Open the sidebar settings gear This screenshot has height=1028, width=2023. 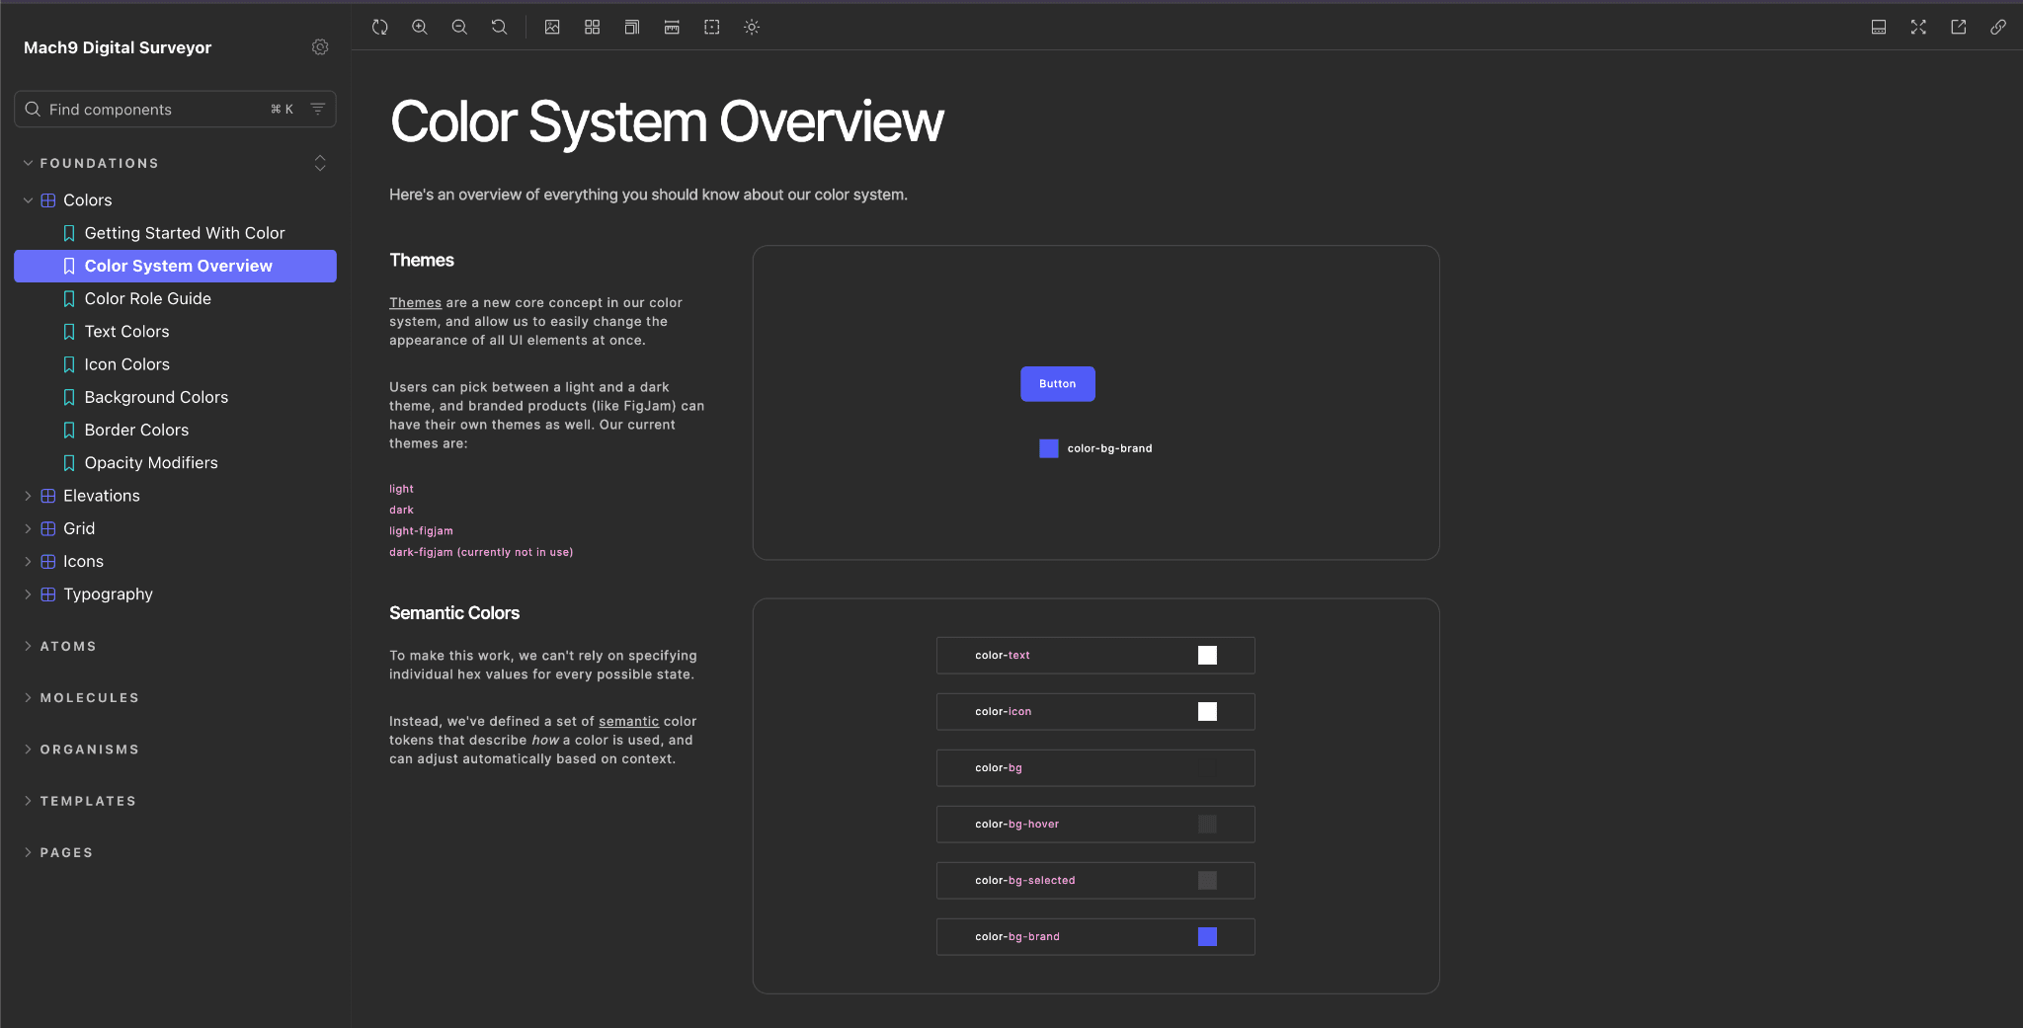point(320,47)
